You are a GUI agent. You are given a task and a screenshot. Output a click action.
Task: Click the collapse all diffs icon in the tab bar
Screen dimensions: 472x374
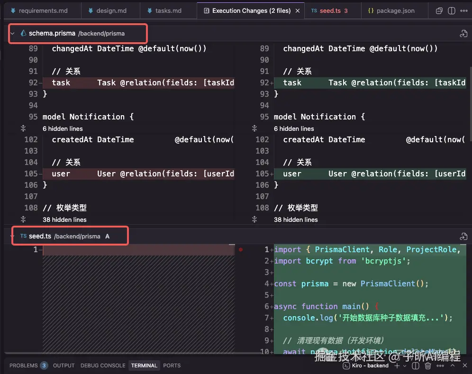click(x=439, y=11)
